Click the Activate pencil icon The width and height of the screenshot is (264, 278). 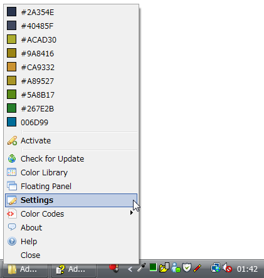12,141
